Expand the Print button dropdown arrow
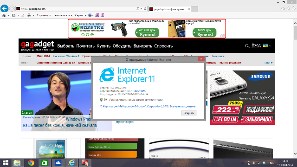 point(33,15)
